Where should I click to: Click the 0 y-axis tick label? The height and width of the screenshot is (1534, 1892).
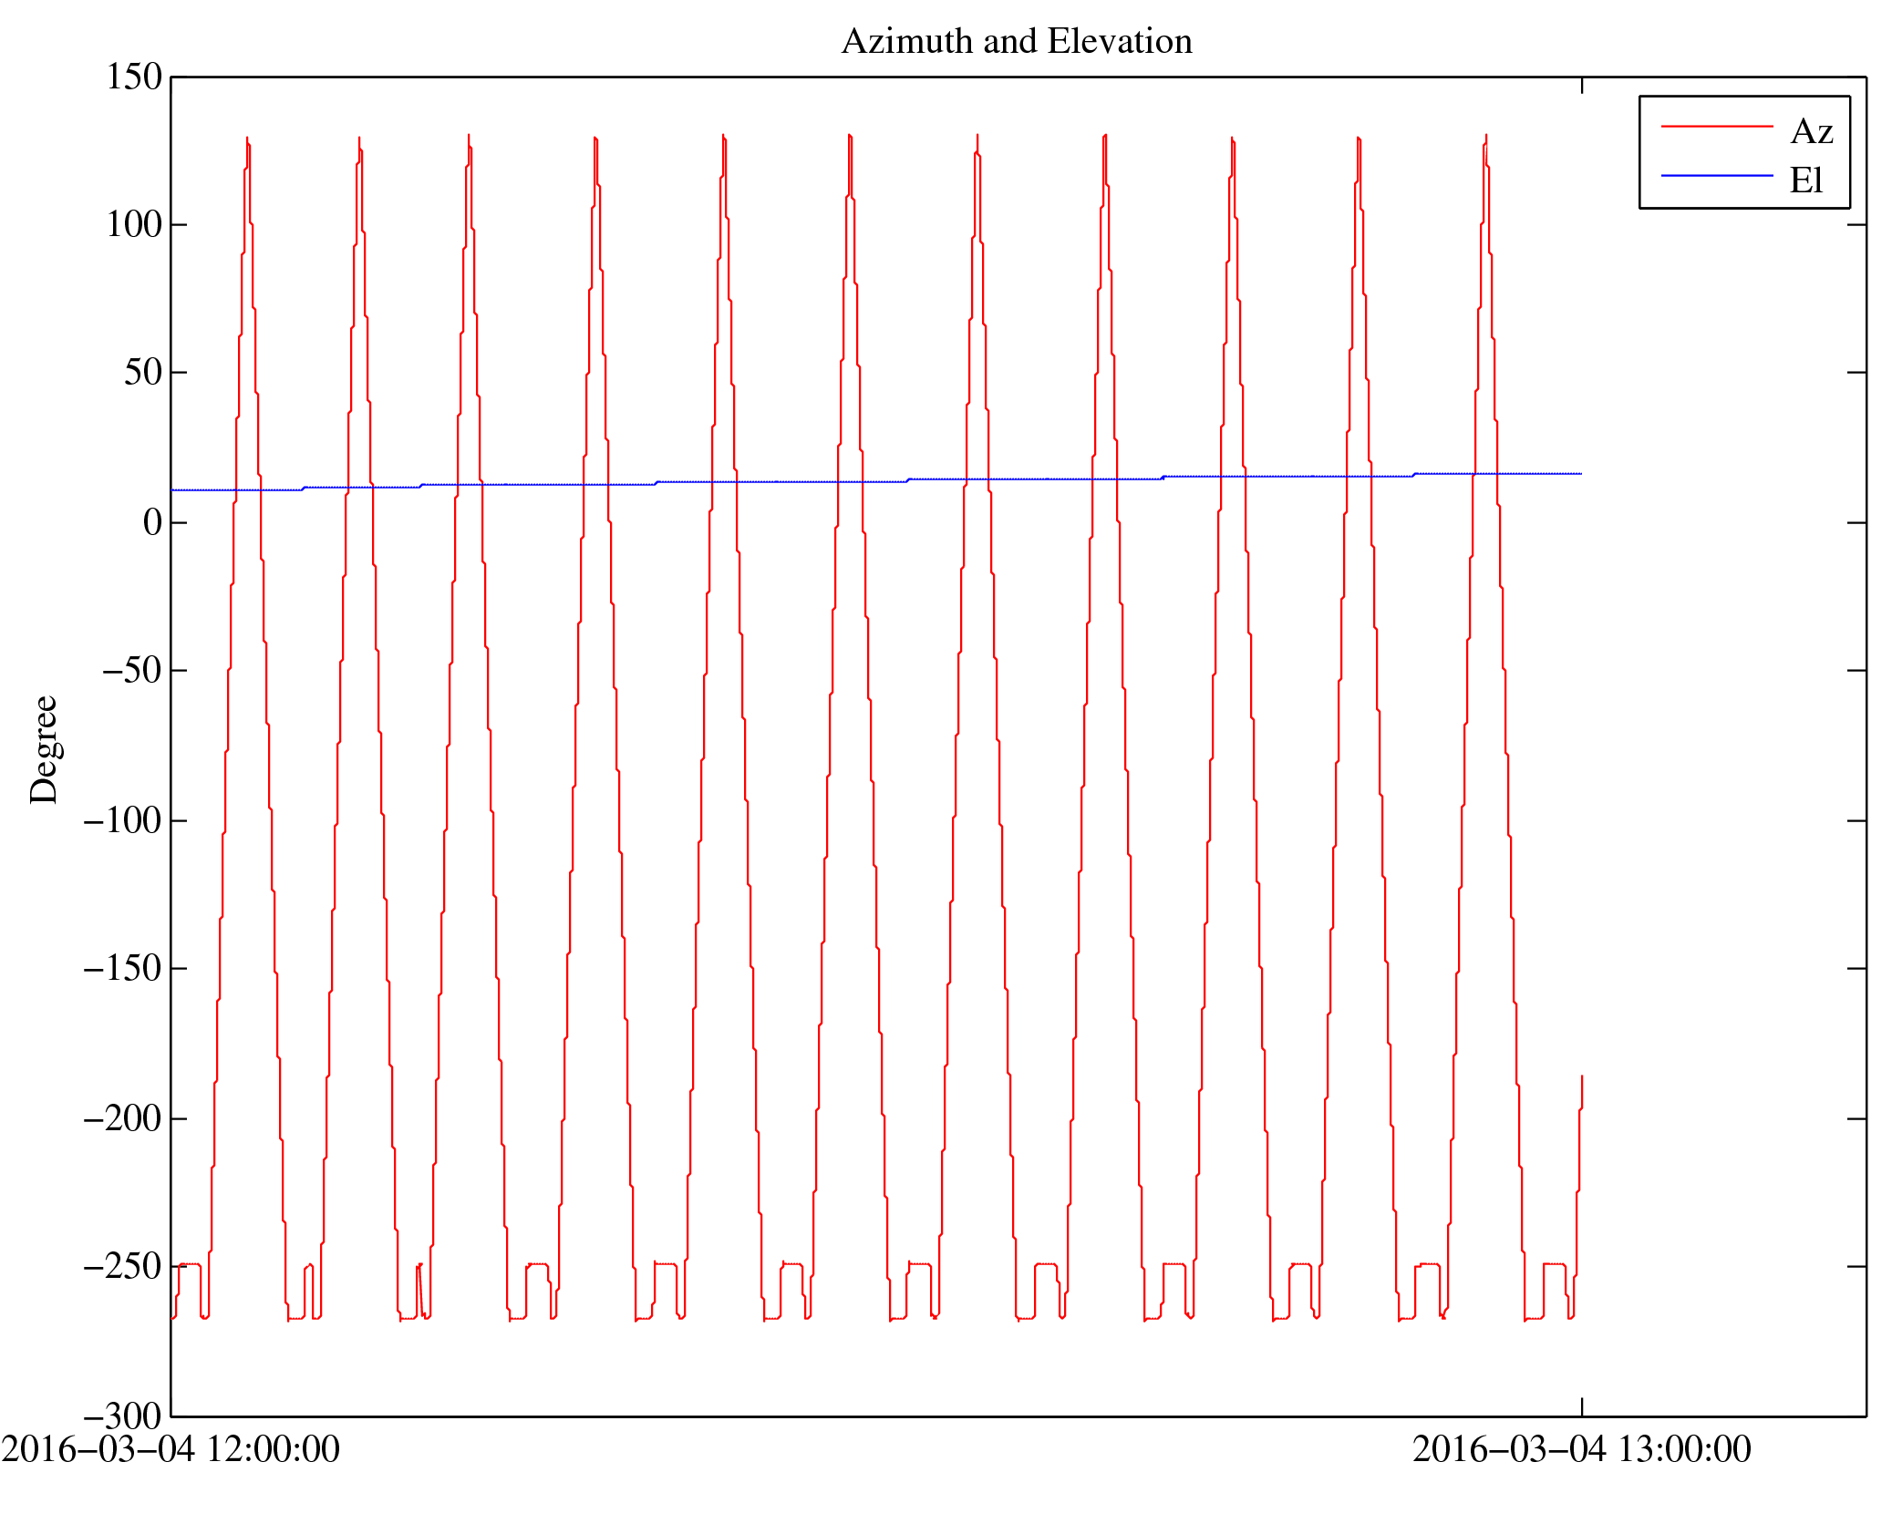152,522
